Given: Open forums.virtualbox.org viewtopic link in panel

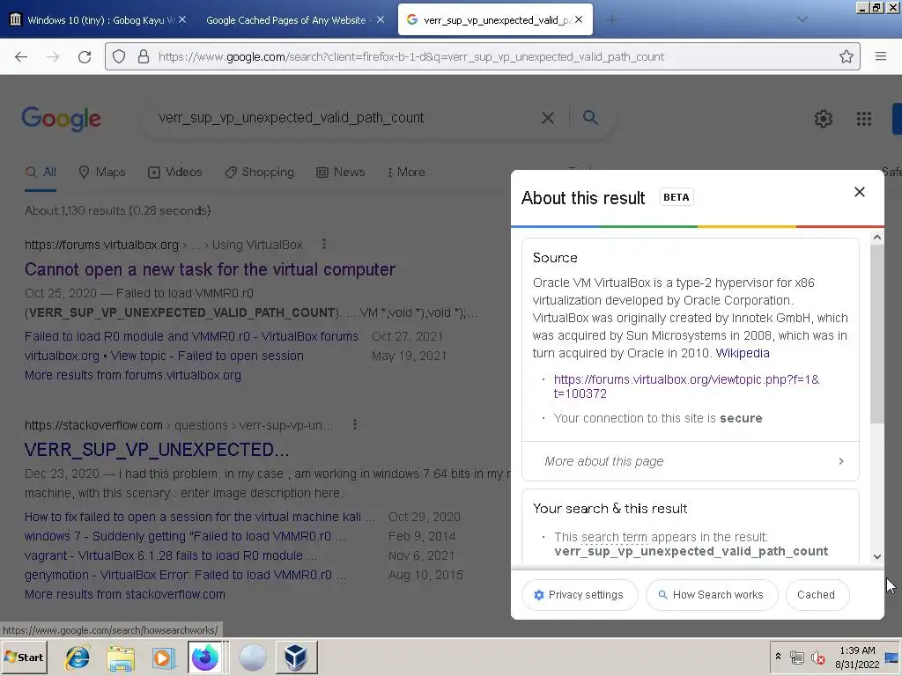Looking at the screenshot, I should coord(686,386).
